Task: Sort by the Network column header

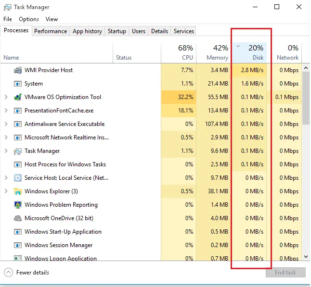Action: click(285, 53)
